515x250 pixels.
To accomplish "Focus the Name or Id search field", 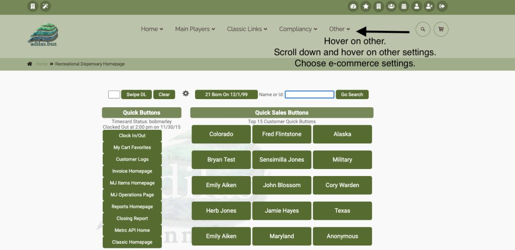I will click(309, 95).
